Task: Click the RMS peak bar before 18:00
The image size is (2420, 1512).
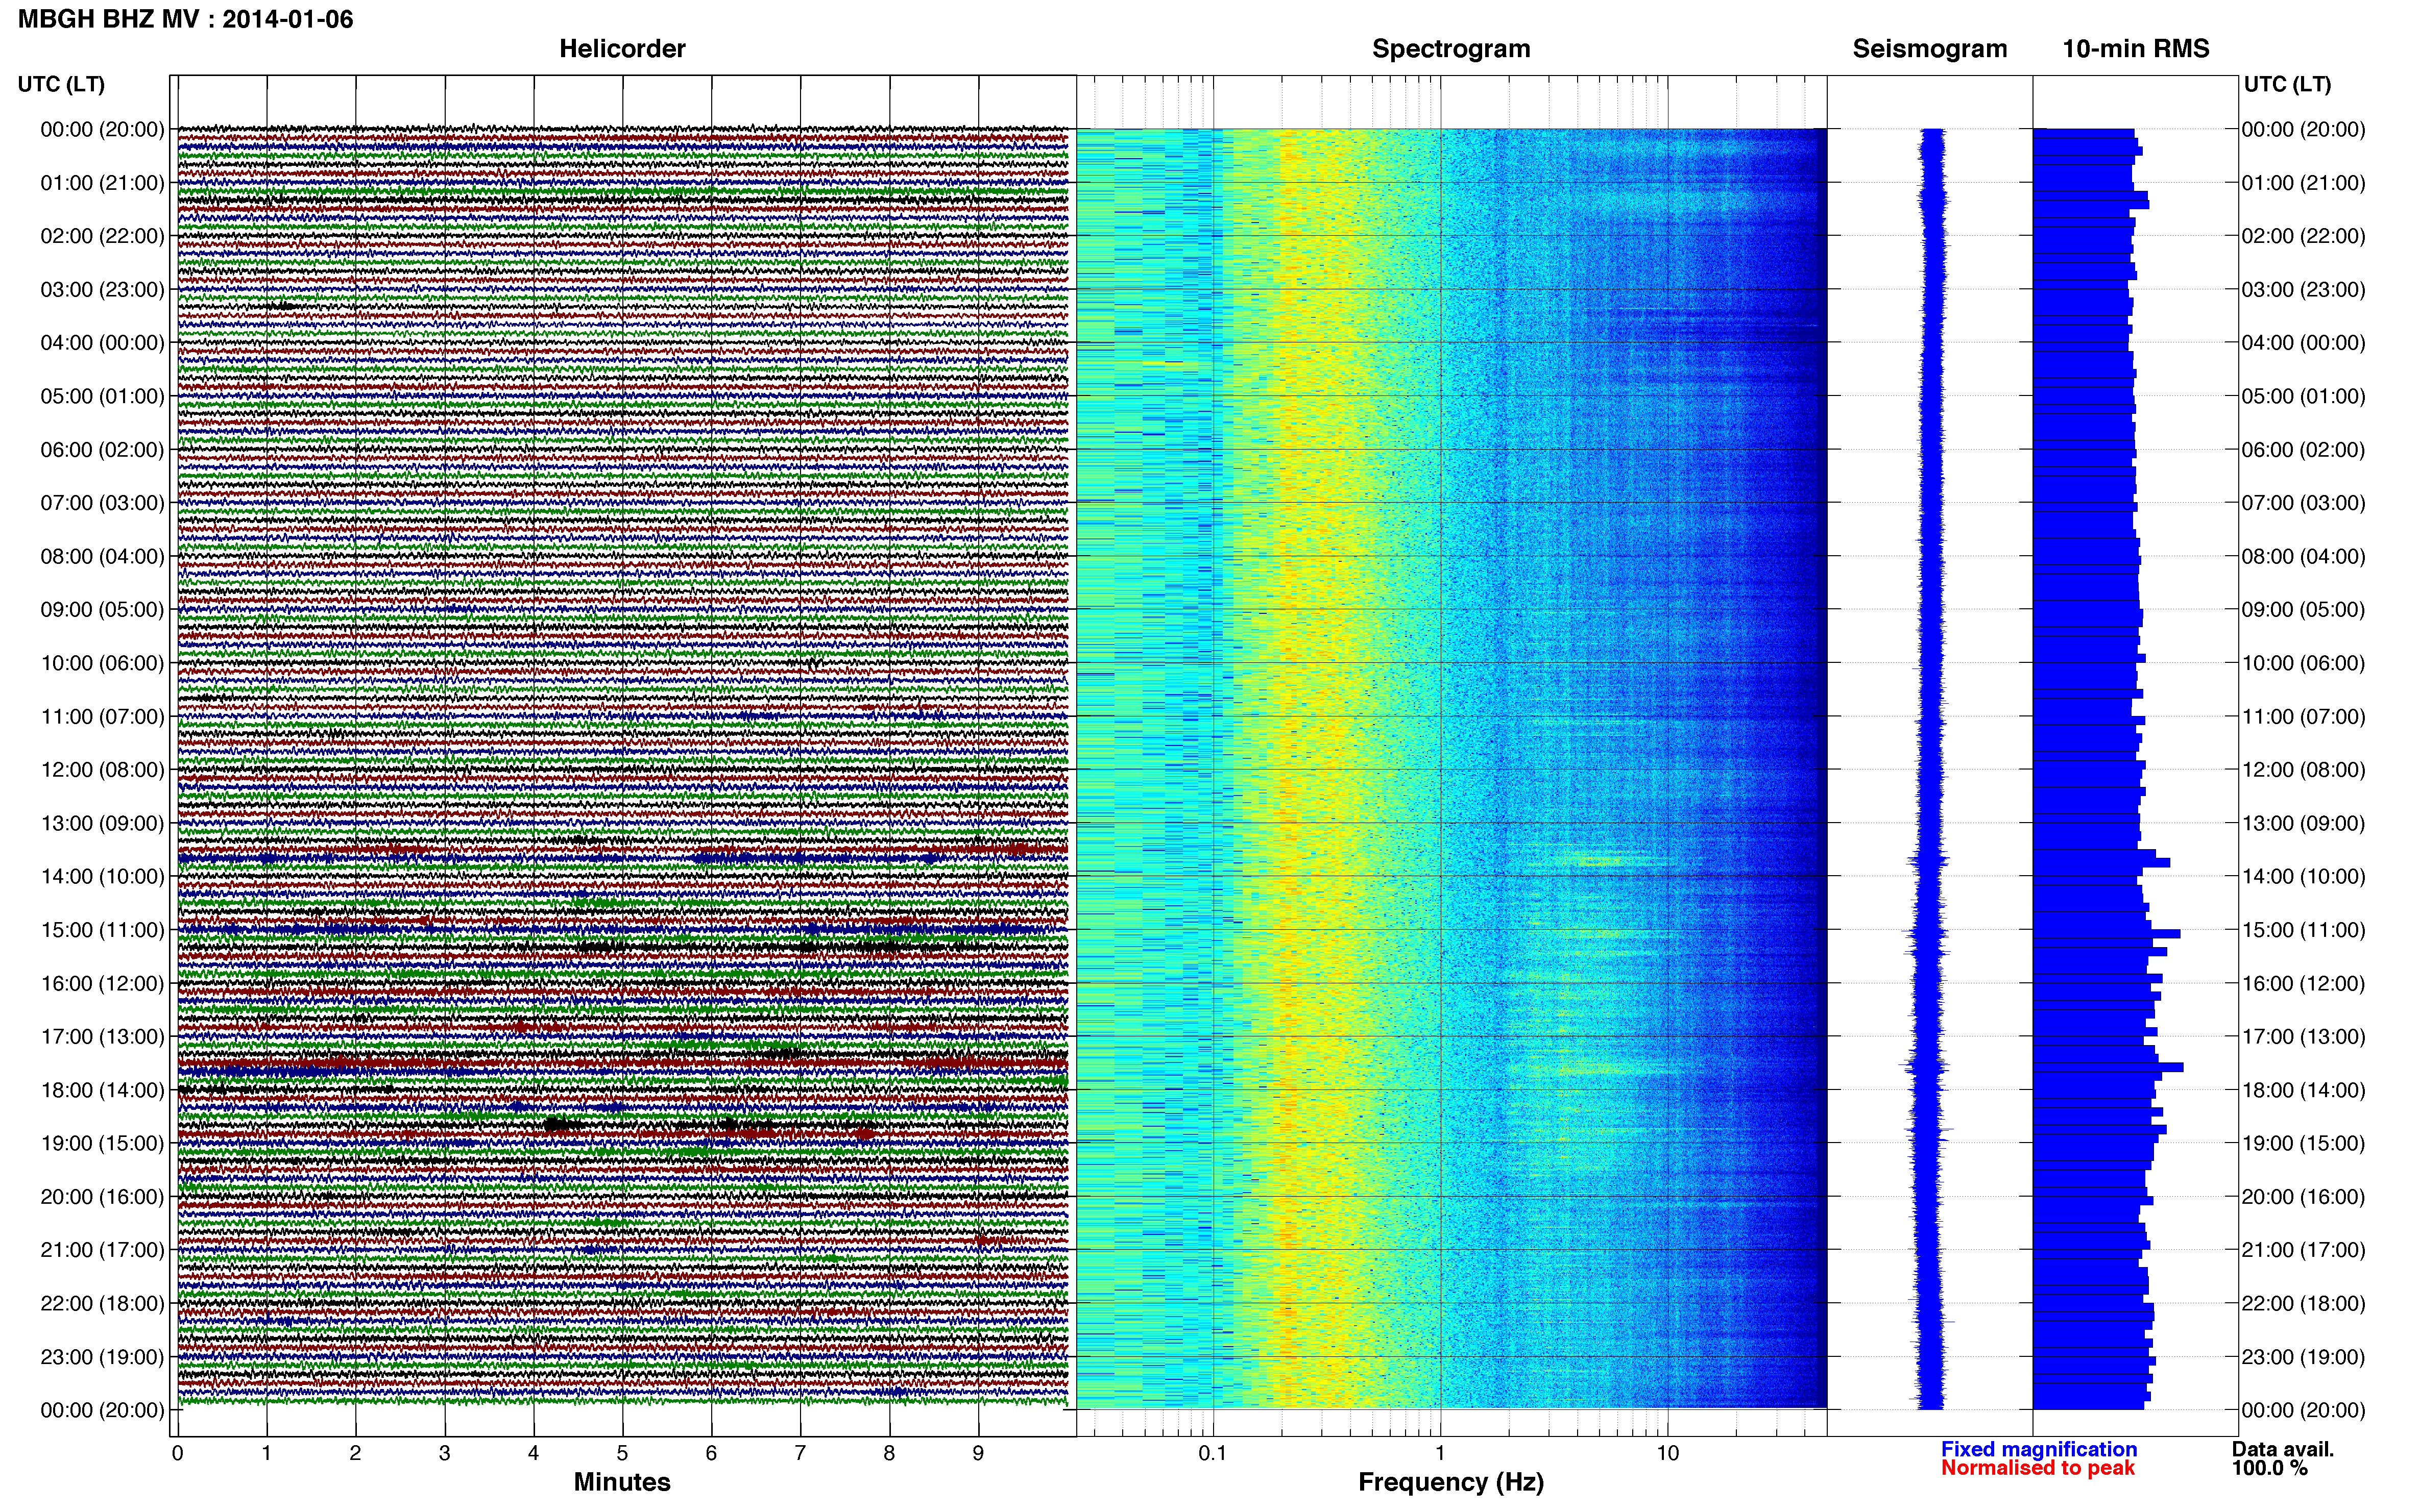Action: pyautogui.click(x=2108, y=1067)
